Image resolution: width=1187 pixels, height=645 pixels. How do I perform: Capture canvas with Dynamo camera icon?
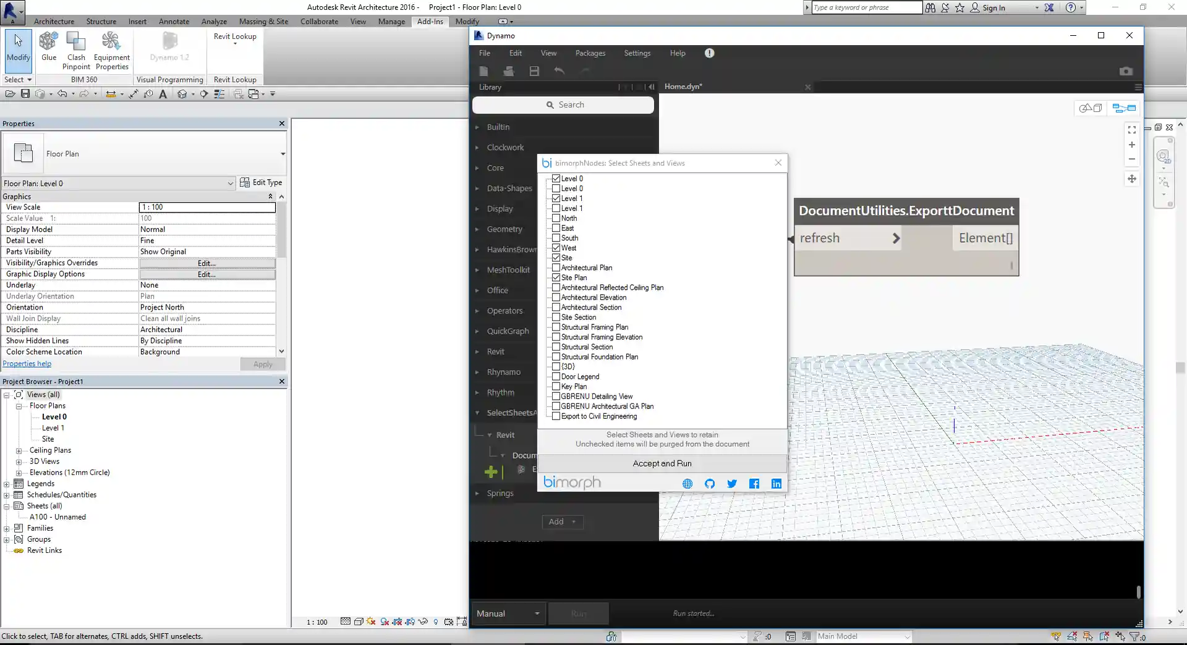click(x=1126, y=70)
